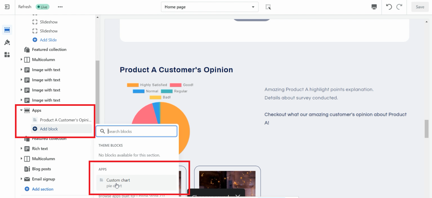Switch to desktop preview icon
The width and height of the screenshot is (432, 198).
point(374,7)
